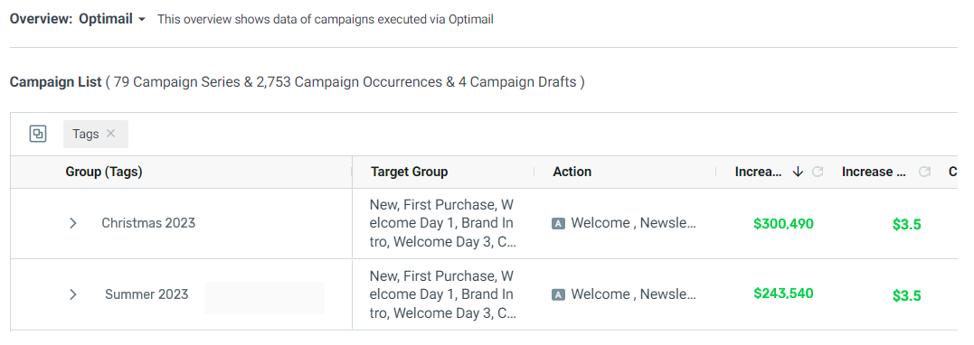Remove the Tags grouping chip
974x345 pixels.
coord(110,134)
